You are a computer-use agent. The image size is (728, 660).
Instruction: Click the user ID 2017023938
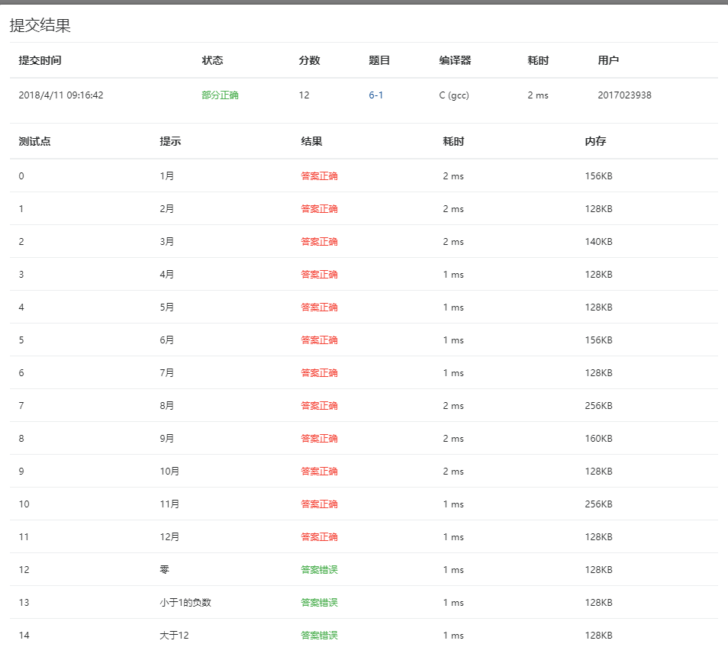(x=624, y=95)
